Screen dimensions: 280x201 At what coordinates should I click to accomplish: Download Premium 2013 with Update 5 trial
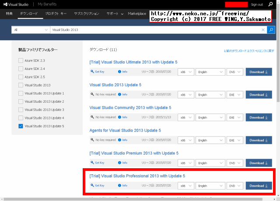[259, 163]
